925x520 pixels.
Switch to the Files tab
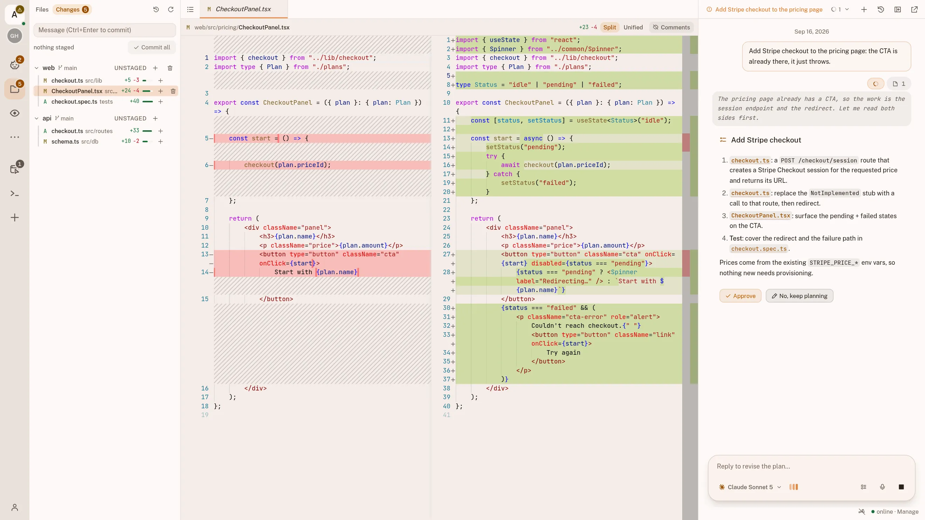point(42,10)
